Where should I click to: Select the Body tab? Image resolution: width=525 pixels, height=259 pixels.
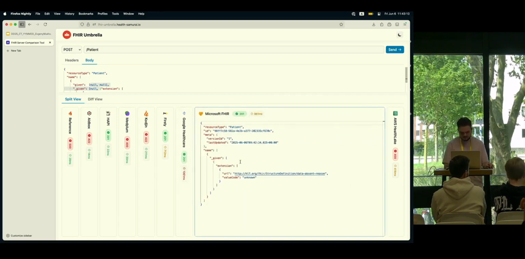pos(89,60)
